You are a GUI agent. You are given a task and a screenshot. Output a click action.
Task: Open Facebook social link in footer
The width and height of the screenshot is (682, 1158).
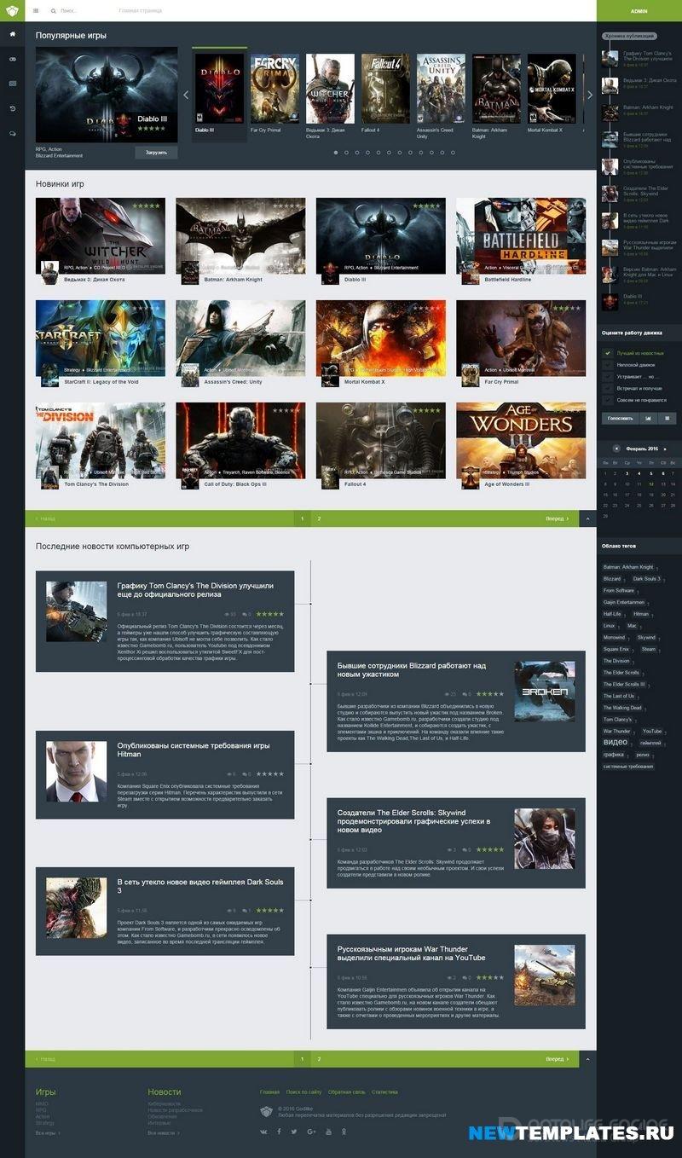click(x=279, y=1132)
